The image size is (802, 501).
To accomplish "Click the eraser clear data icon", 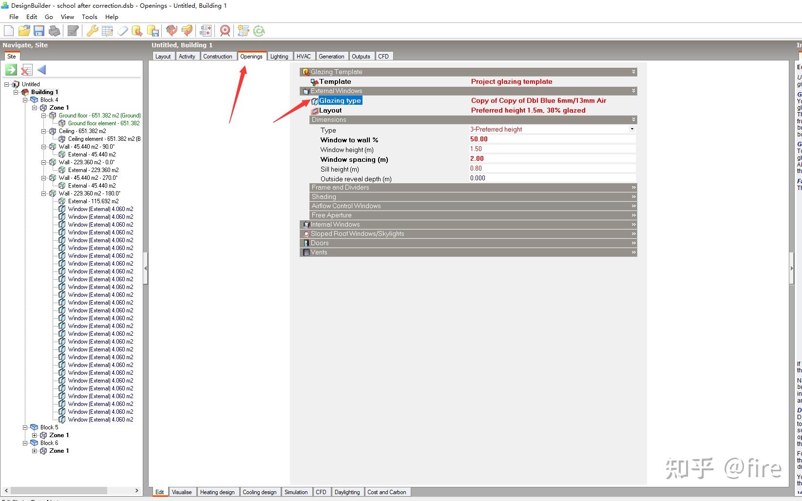I will coord(122,31).
